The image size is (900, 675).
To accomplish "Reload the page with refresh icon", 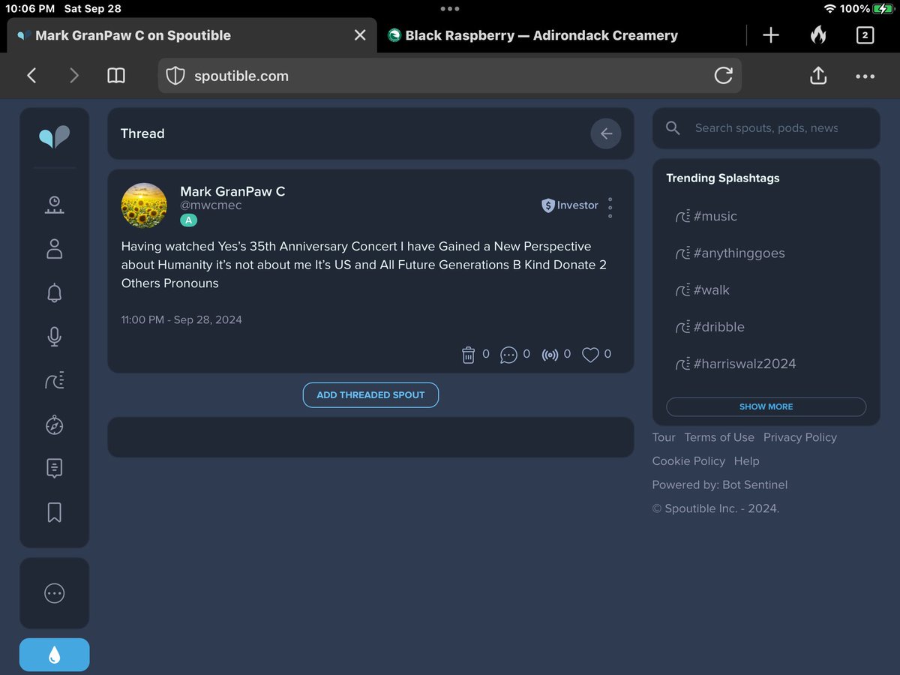I will (x=723, y=76).
